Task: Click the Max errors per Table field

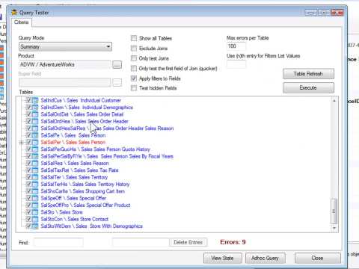Action: tap(236, 46)
